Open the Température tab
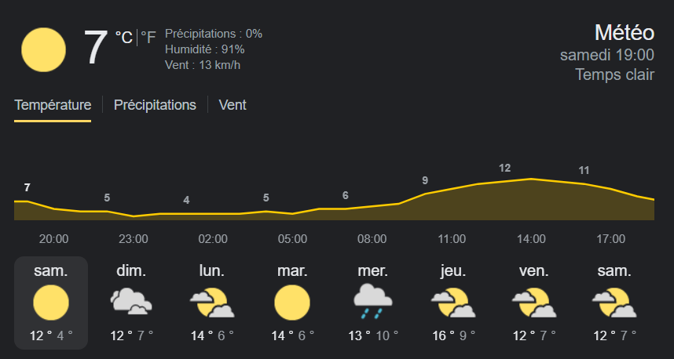Image resolution: width=674 pixels, height=359 pixels. pos(53,105)
